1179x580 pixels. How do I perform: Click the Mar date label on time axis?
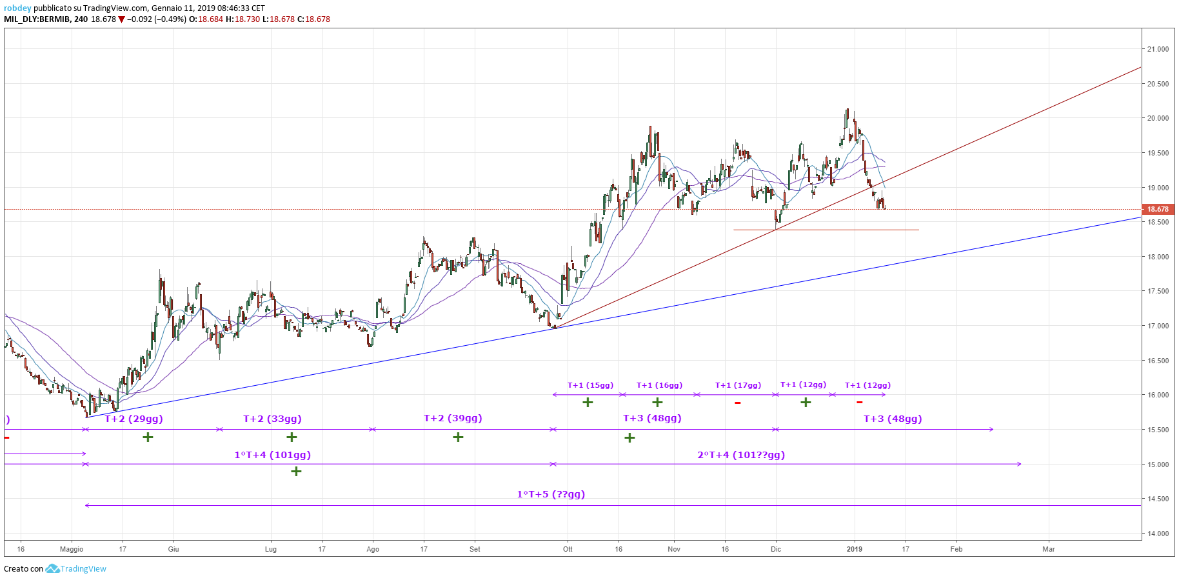pyautogui.click(x=1049, y=549)
